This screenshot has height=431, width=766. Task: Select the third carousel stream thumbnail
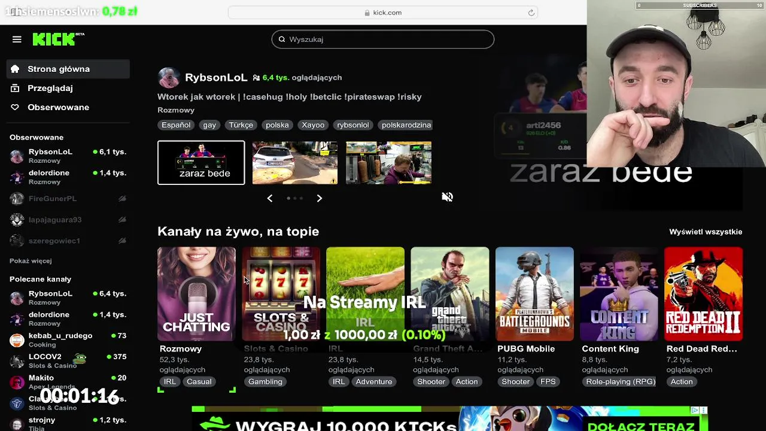pos(388,163)
